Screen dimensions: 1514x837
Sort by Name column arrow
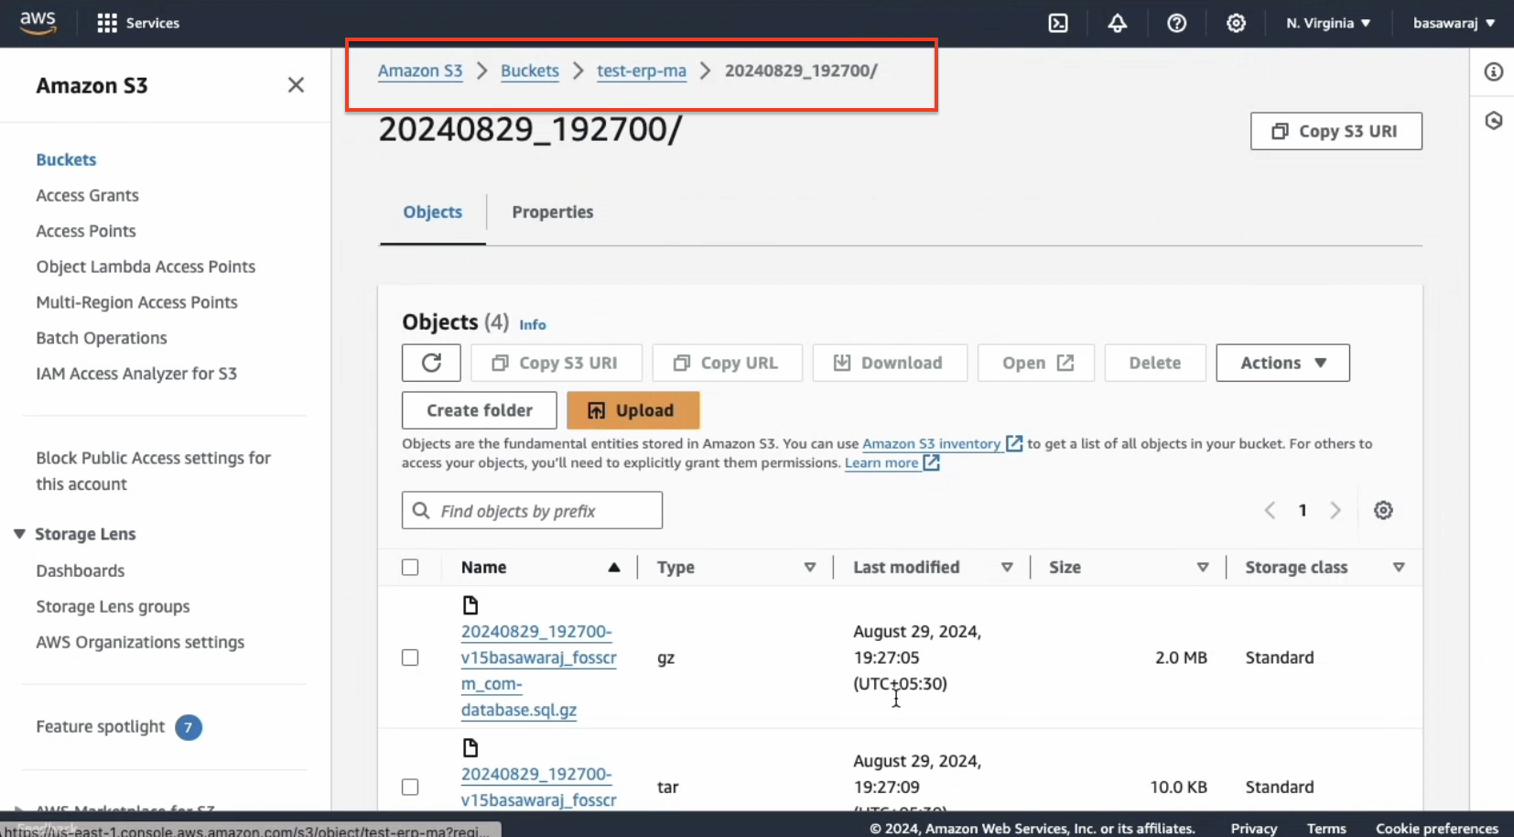click(x=614, y=567)
